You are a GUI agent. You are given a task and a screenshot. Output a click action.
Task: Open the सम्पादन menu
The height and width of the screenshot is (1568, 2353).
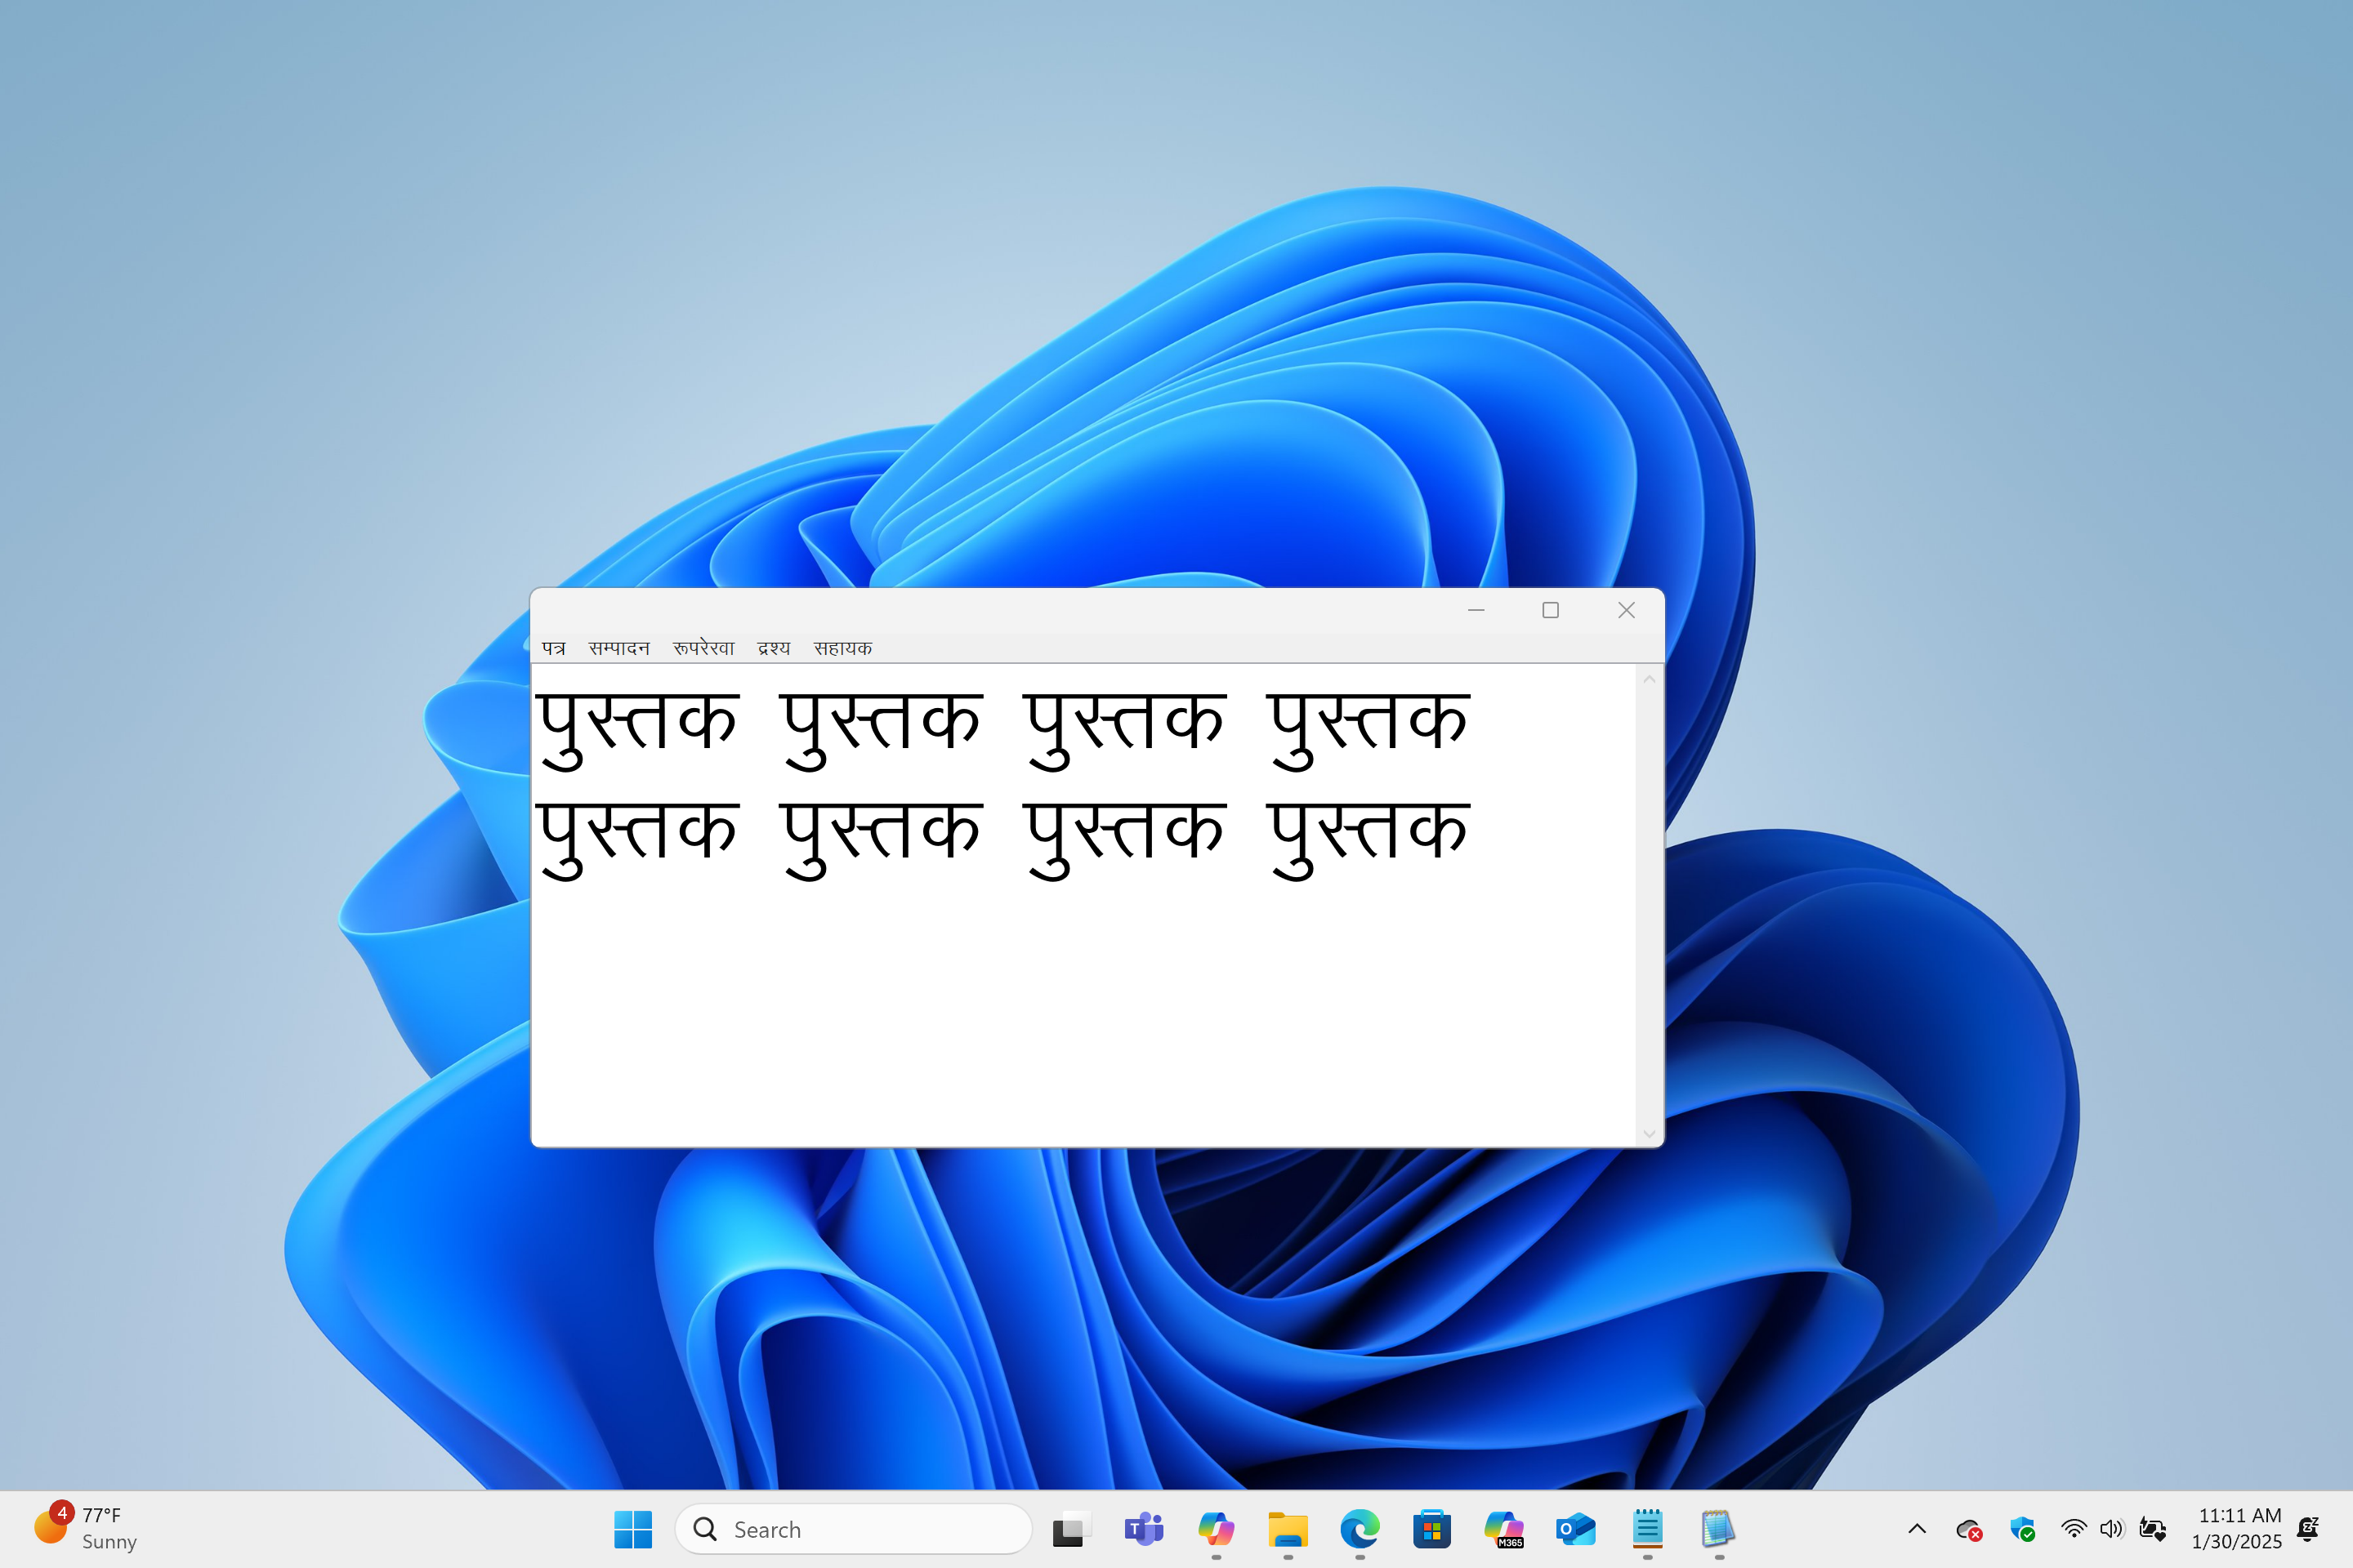pyautogui.click(x=618, y=648)
